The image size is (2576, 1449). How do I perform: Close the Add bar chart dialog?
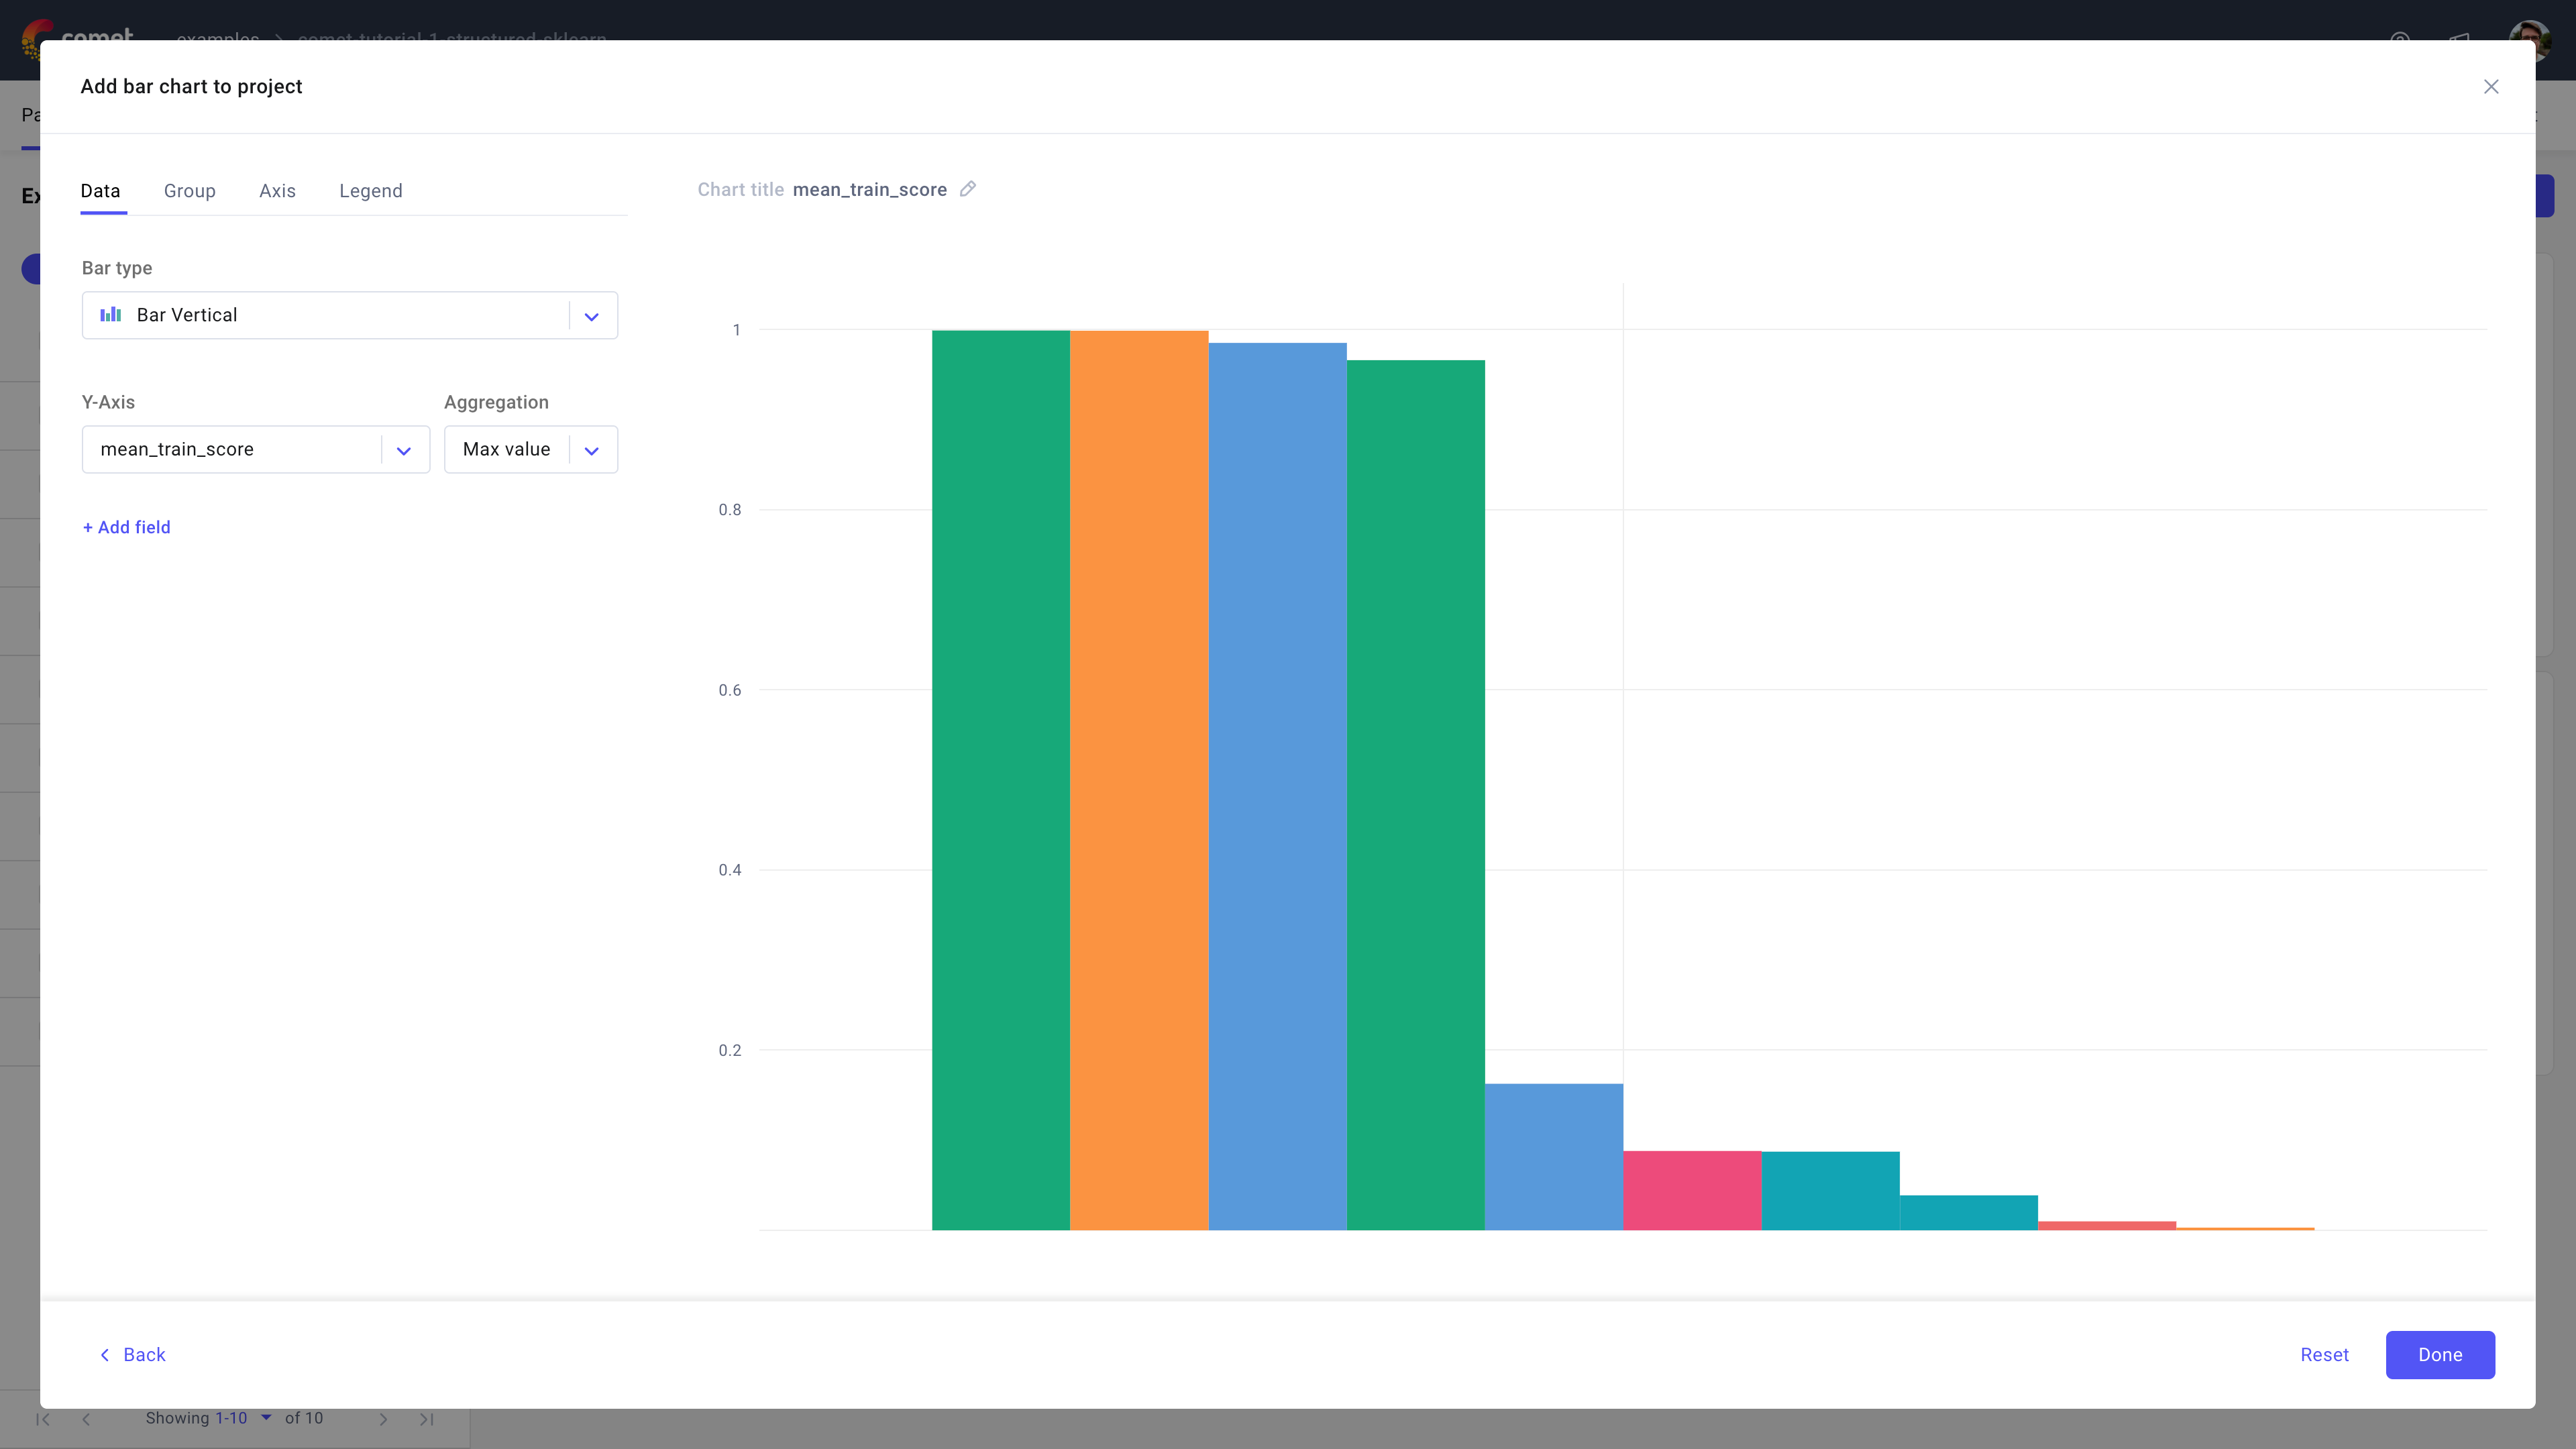(x=2491, y=87)
